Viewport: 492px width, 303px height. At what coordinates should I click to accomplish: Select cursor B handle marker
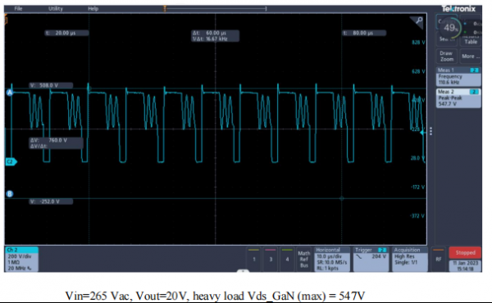(x=10, y=194)
